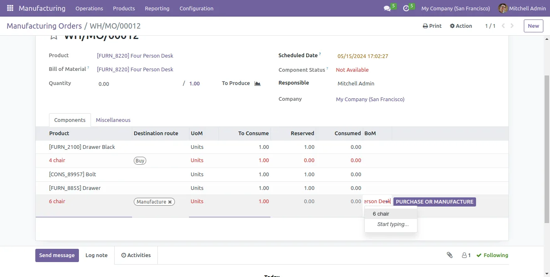Open the activities clock icon in navbar

[405, 8]
